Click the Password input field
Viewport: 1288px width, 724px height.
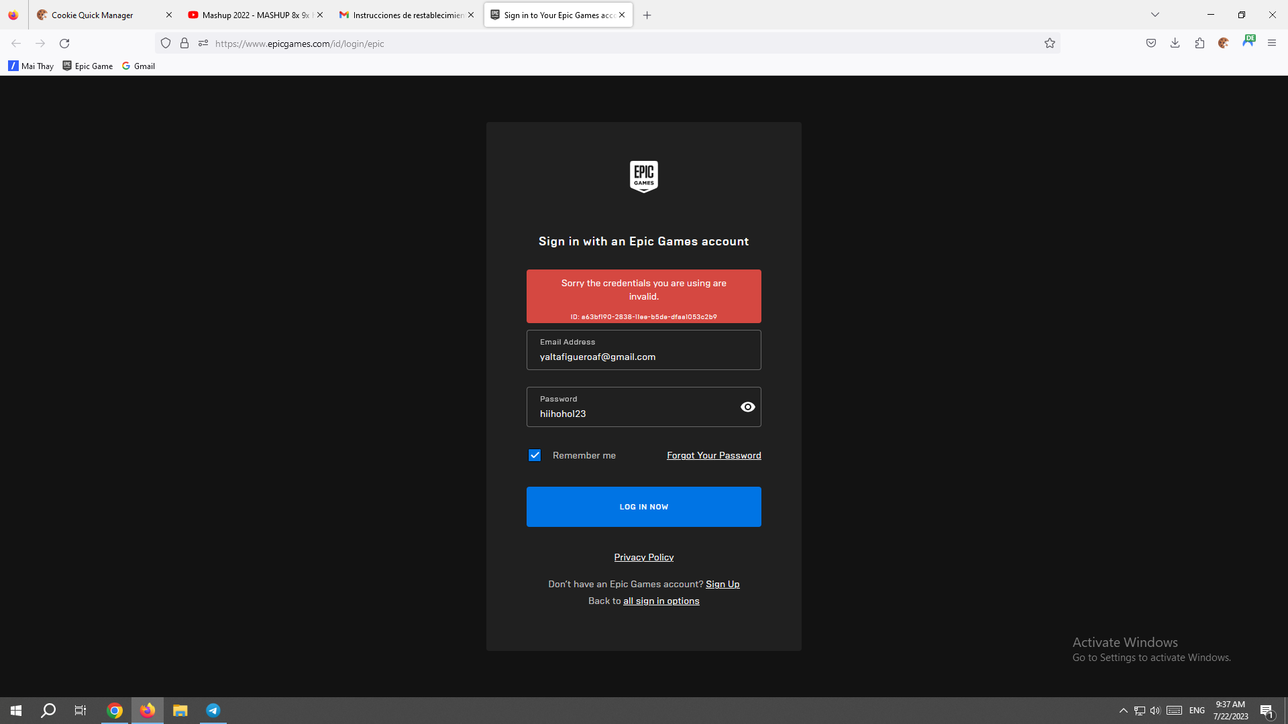644,407
